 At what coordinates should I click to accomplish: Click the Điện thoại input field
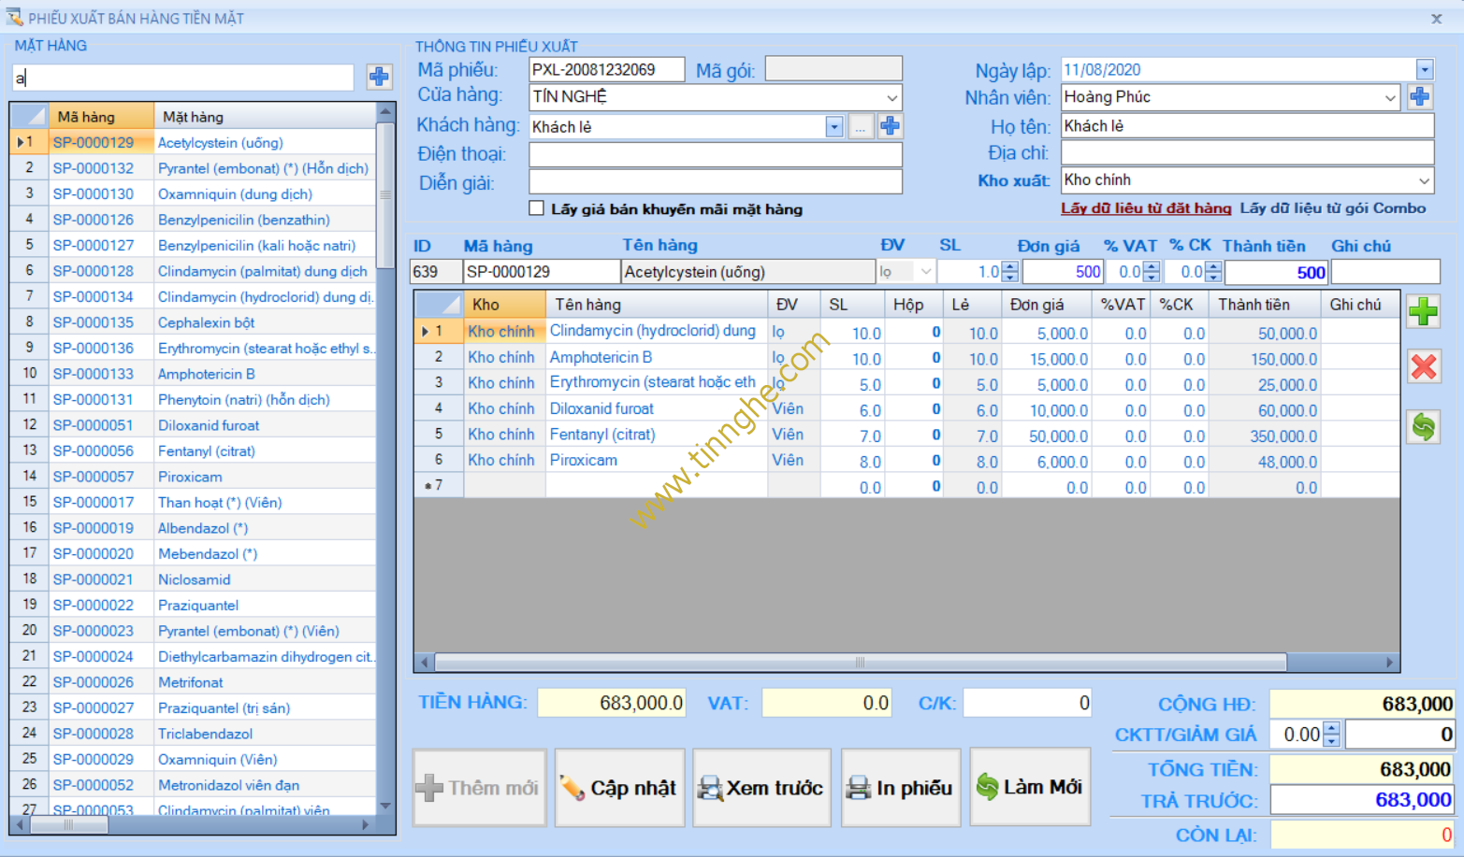(x=716, y=154)
